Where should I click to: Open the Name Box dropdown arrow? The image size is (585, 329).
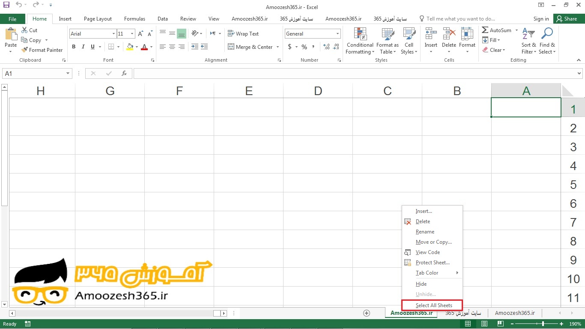point(68,74)
